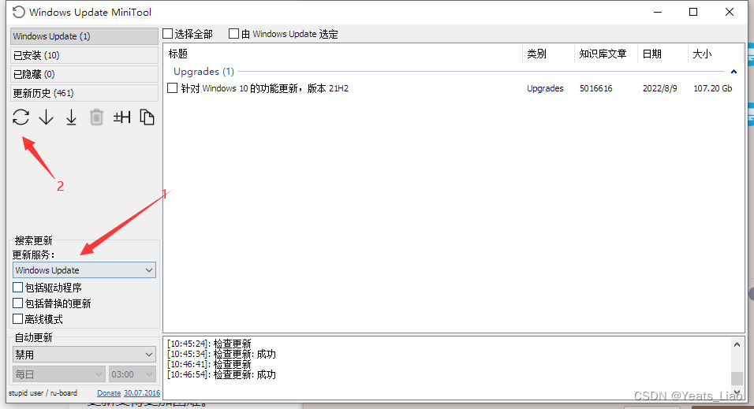Sort by 大小 column header

tap(715, 54)
